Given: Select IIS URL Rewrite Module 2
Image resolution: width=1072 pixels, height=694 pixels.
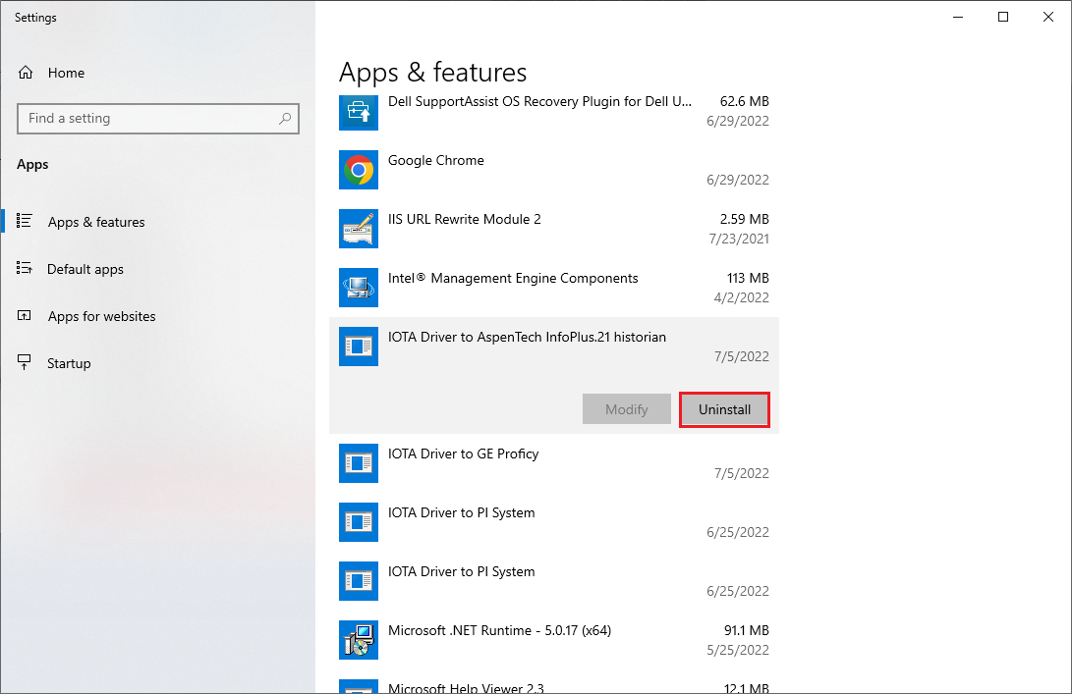Looking at the screenshot, I should (554, 229).
